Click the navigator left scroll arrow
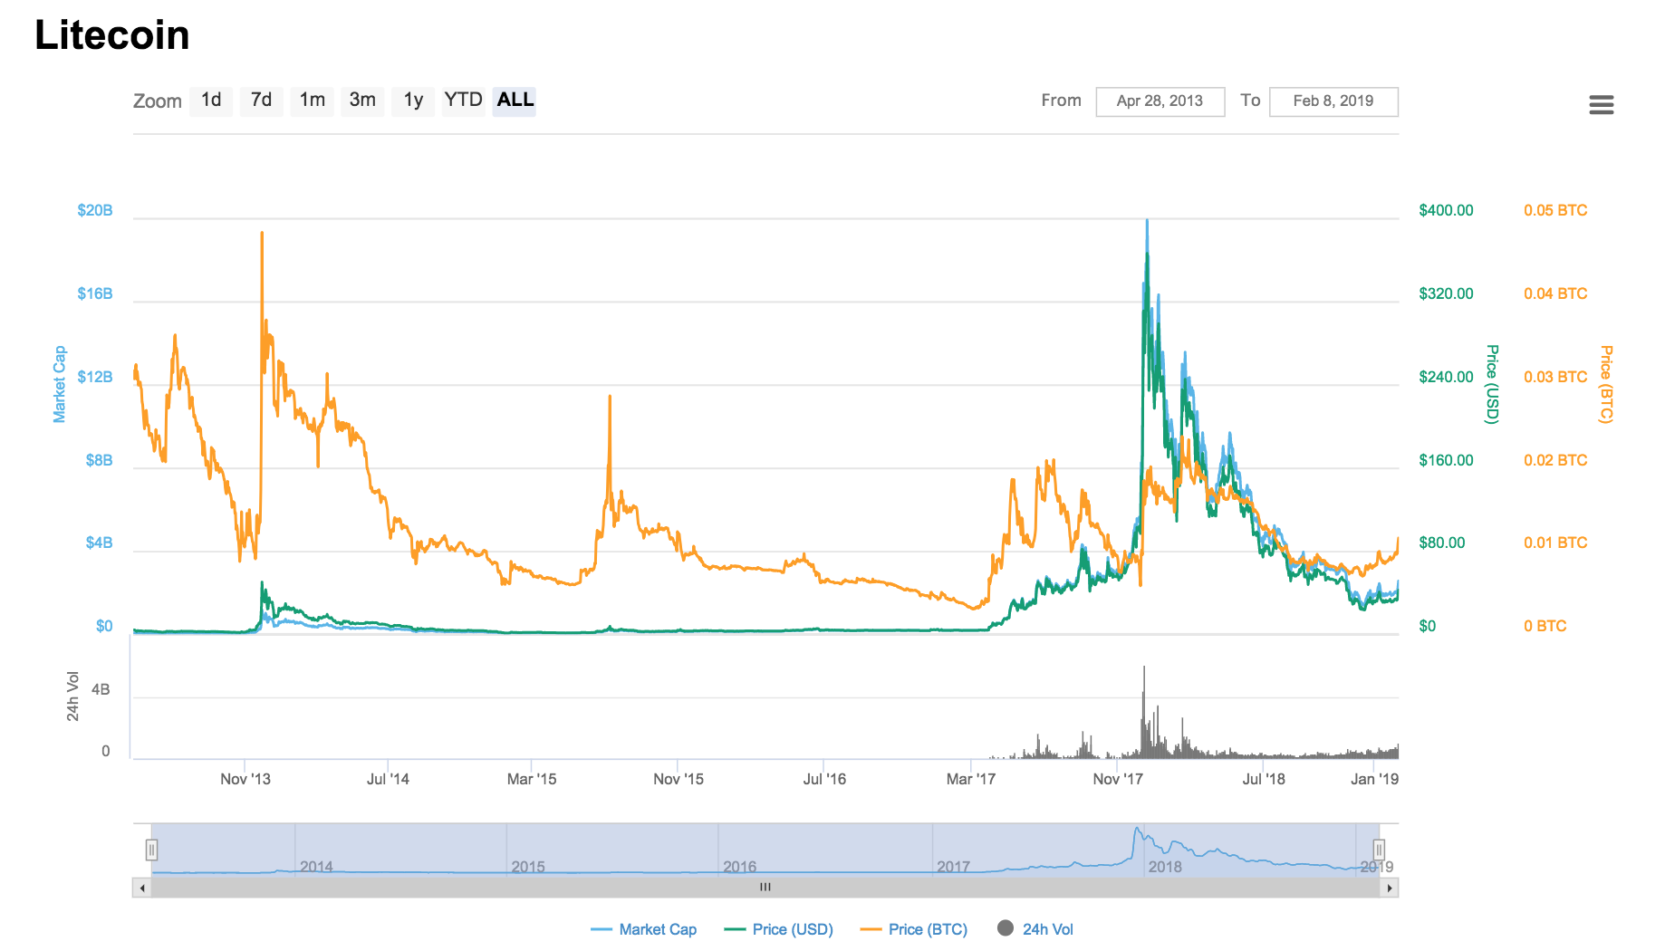The image size is (1665, 951). point(142,888)
